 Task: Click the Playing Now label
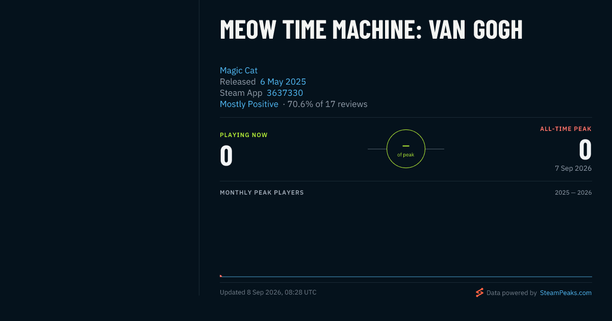pyautogui.click(x=244, y=135)
